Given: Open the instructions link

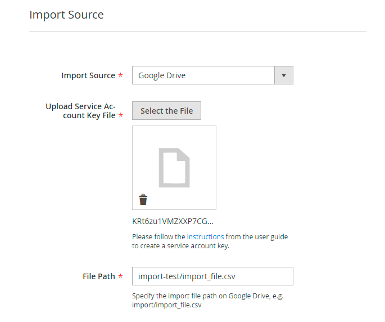Looking at the screenshot, I should (205, 237).
